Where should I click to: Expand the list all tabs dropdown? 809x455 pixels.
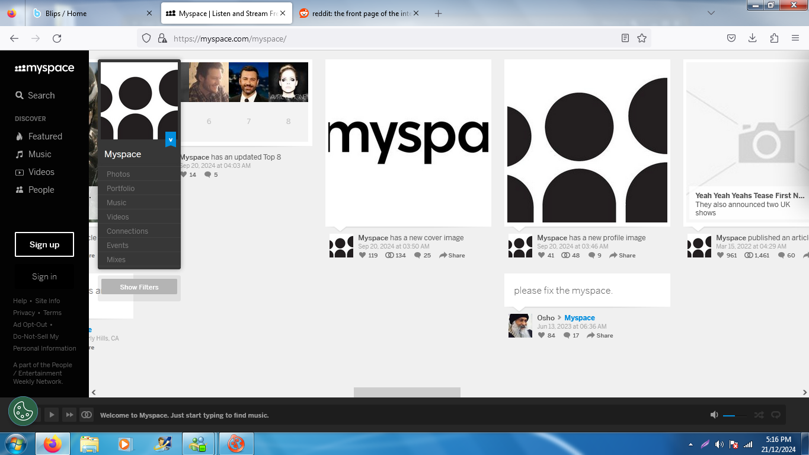coord(711,13)
